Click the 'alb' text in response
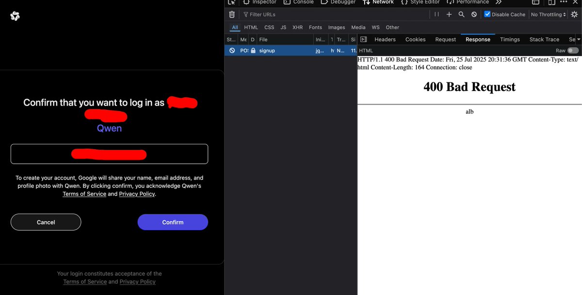Image resolution: width=582 pixels, height=295 pixels. tap(469, 112)
